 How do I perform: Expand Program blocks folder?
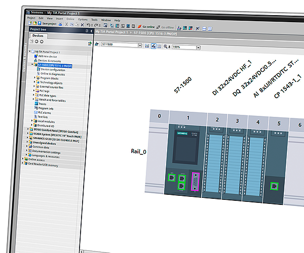34,77
